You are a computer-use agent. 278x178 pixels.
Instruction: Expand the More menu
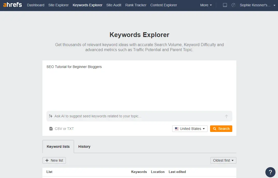206,5
